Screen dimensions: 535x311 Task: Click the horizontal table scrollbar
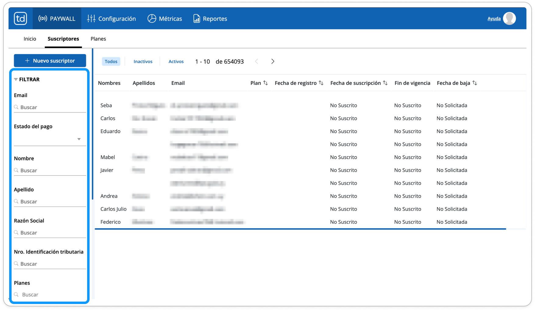pyautogui.click(x=300, y=229)
